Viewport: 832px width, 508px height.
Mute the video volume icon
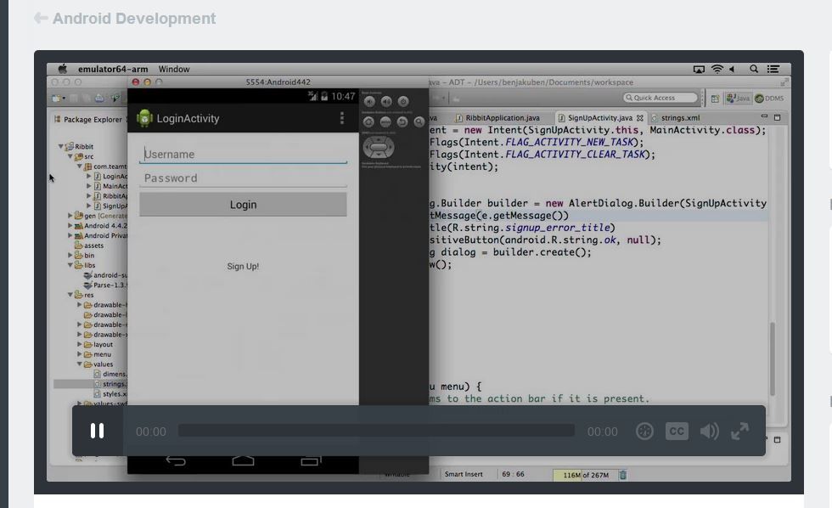tap(708, 432)
